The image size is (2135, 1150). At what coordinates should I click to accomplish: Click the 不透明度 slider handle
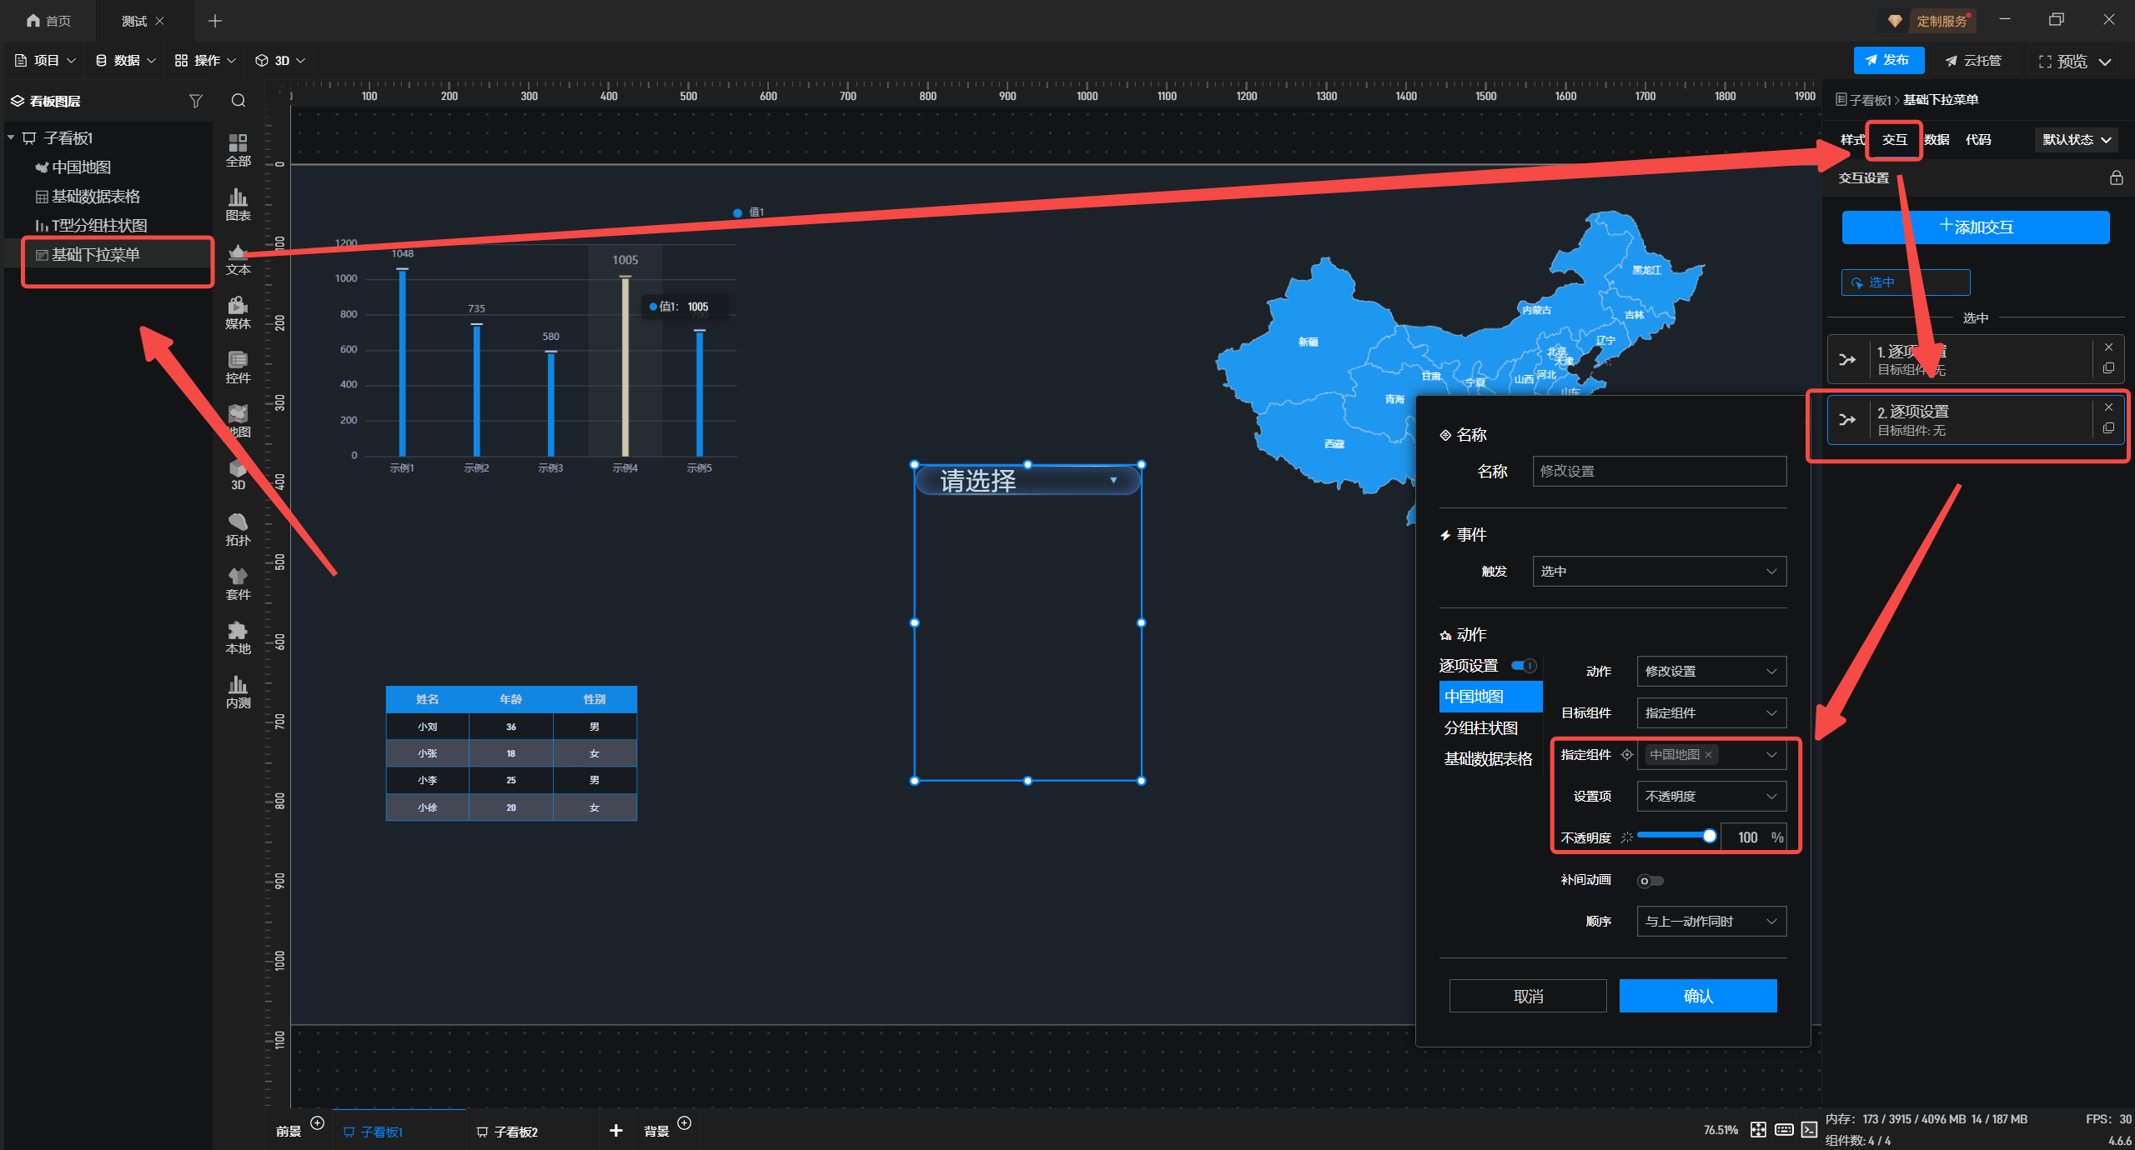[x=1709, y=836]
